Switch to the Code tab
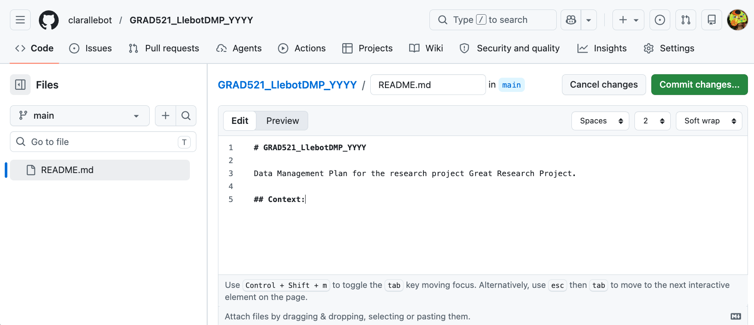 click(x=34, y=48)
